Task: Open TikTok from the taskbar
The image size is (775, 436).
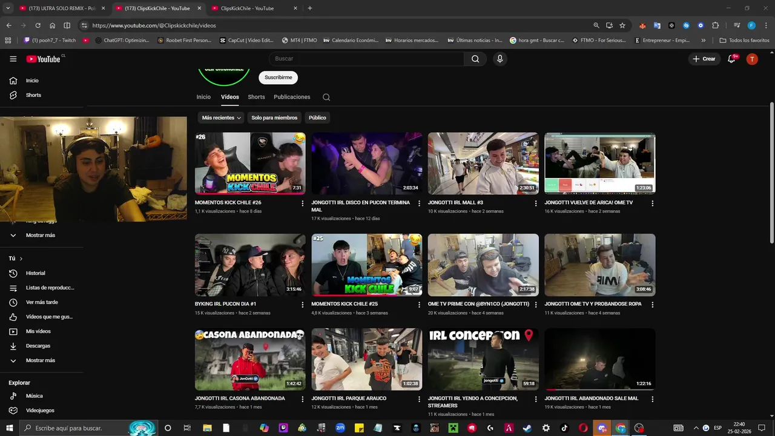Action: pos(564,428)
